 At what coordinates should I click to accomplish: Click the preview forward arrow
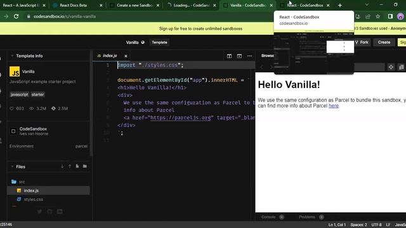(x=271, y=67)
